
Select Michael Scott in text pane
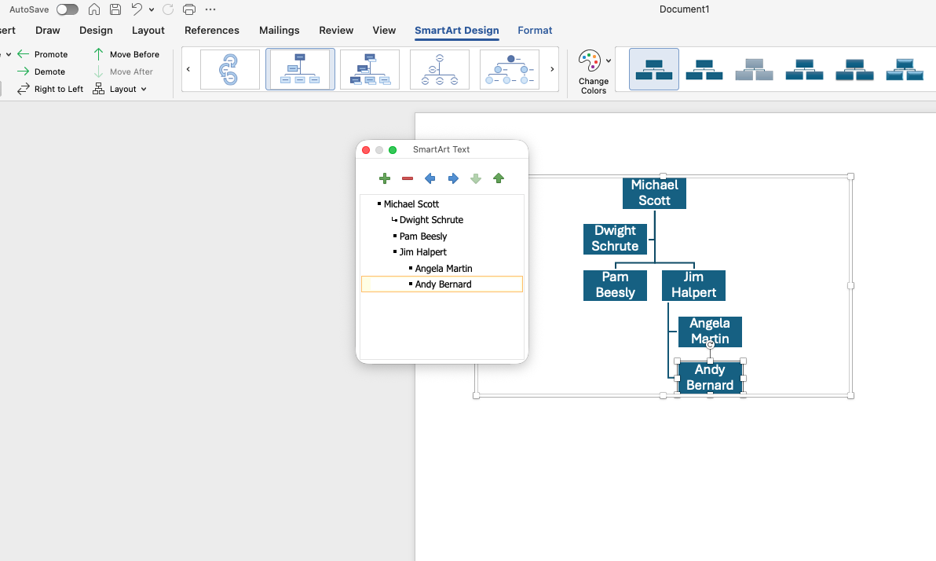point(411,203)
